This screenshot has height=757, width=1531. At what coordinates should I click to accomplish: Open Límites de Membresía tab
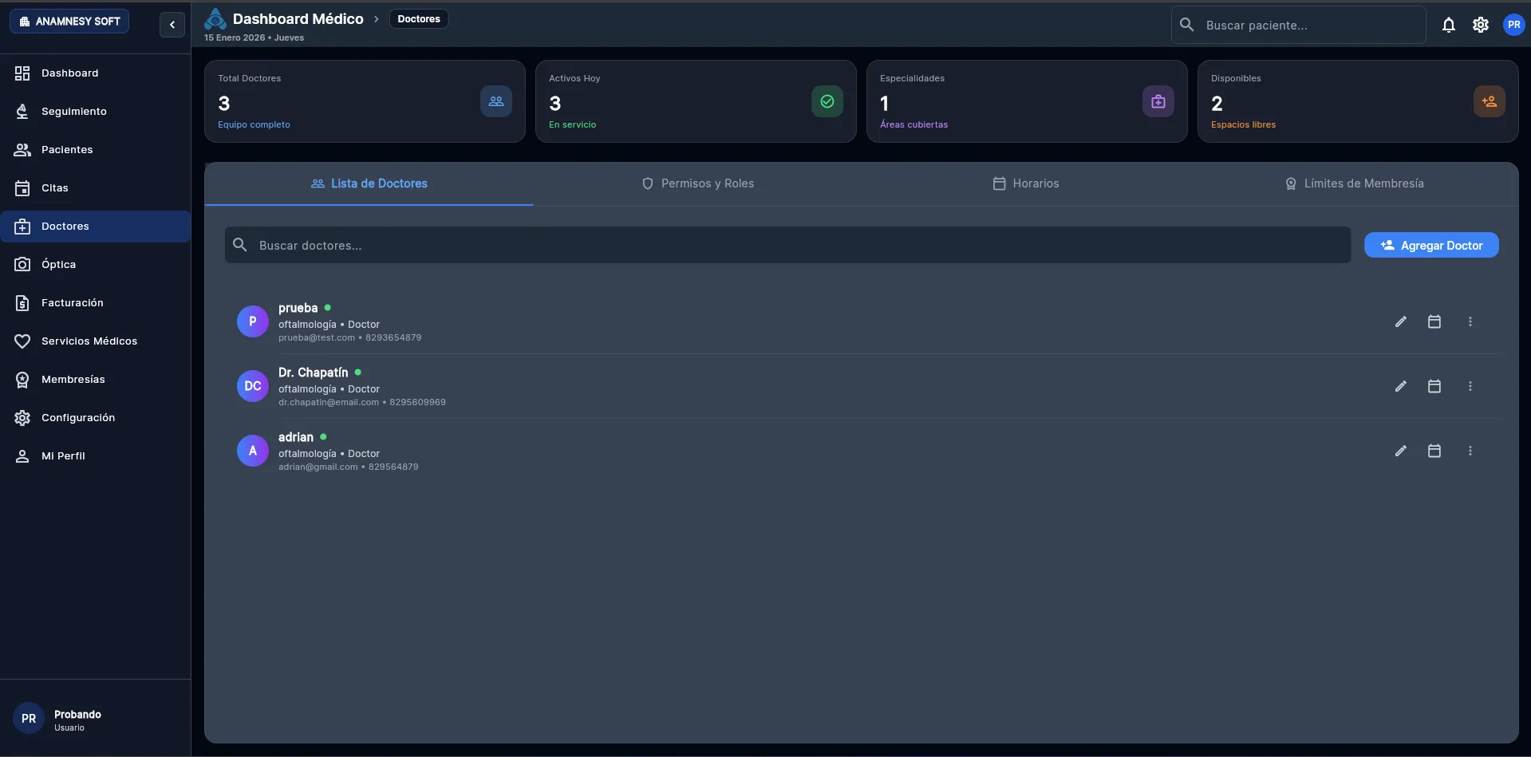point(1354,183)
